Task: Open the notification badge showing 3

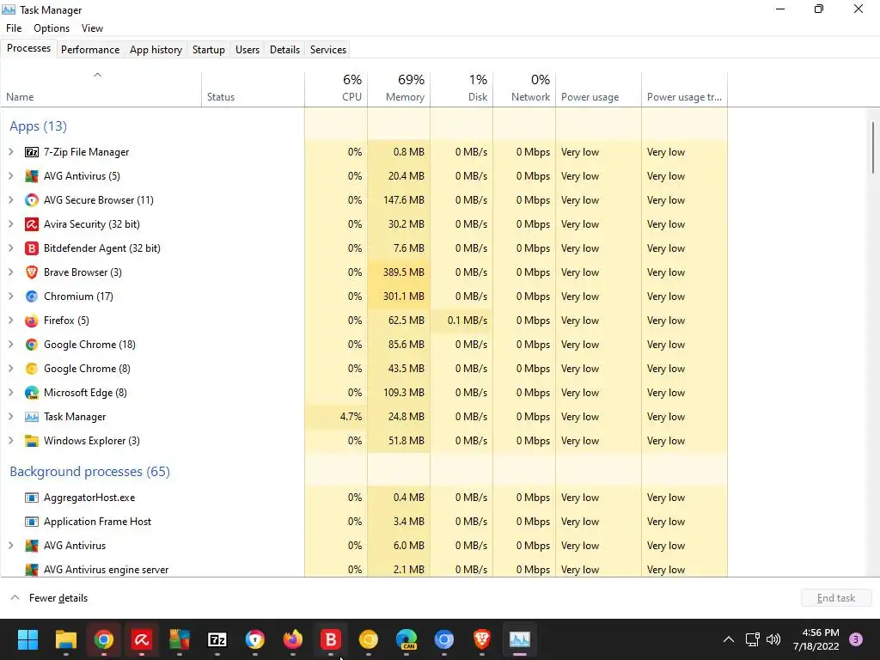Action: (856, 639)
